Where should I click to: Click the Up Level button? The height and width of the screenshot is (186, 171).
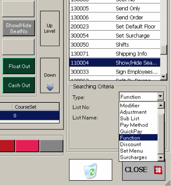tap(50, 28)
